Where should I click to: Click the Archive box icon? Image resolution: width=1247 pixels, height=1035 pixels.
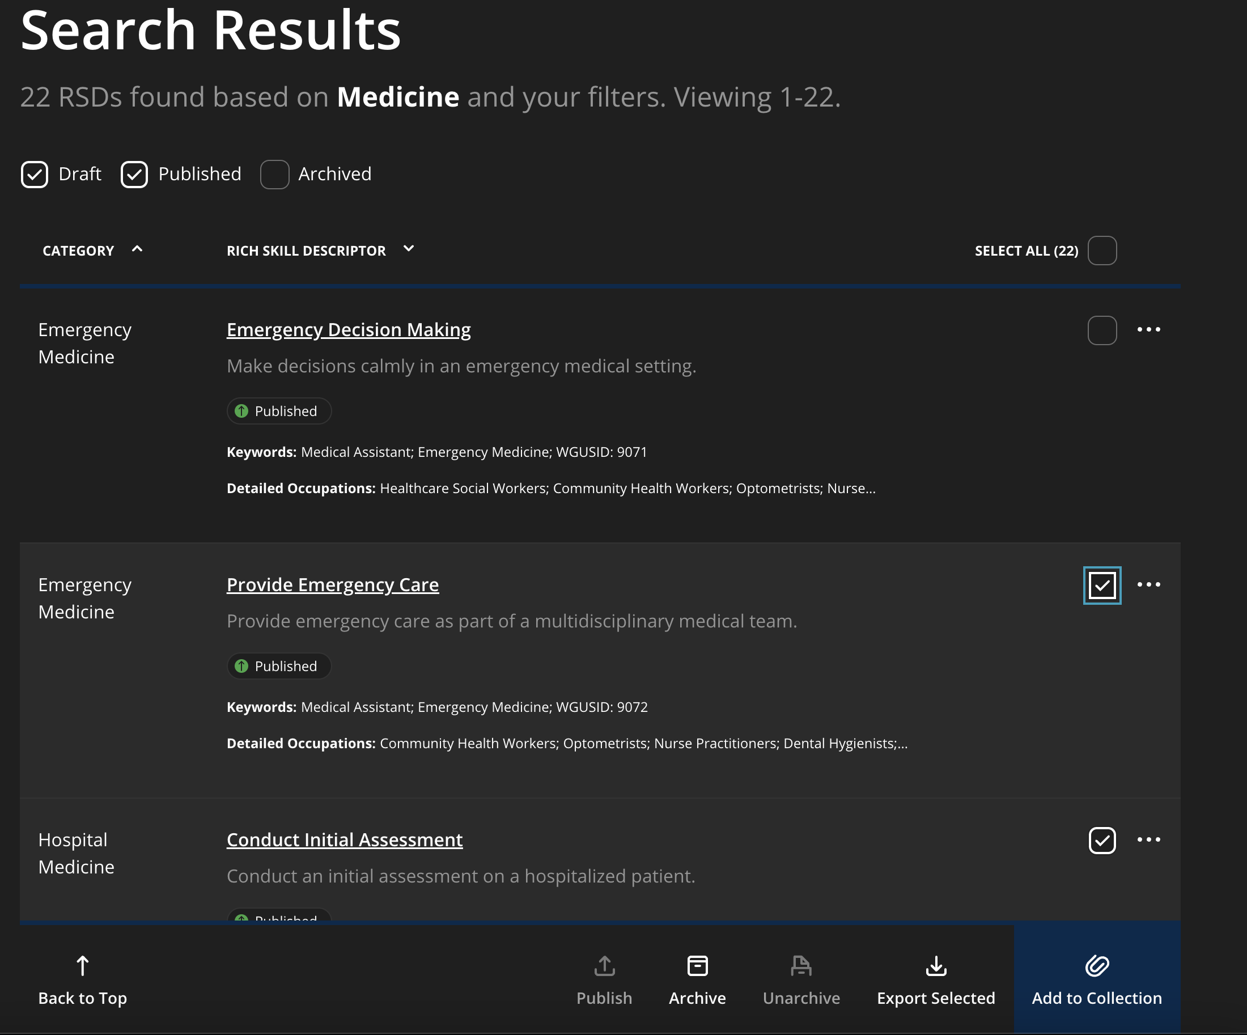click(697, 966)
